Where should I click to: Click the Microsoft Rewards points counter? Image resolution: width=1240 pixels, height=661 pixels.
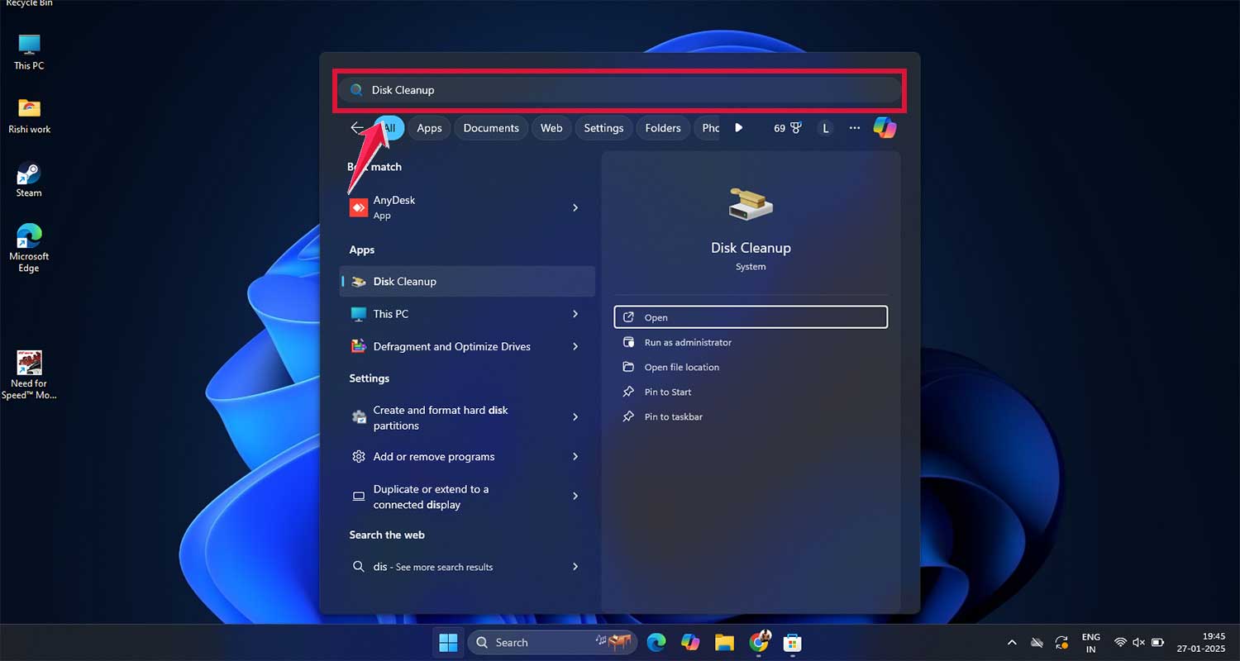coord(786,127)
